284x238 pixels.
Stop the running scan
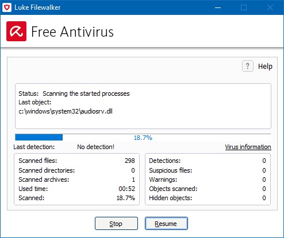(x=116, y=224)
